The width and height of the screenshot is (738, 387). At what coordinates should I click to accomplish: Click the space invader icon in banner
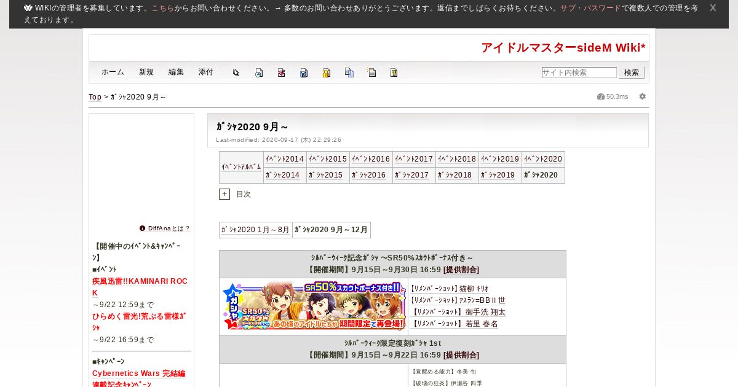28,8
